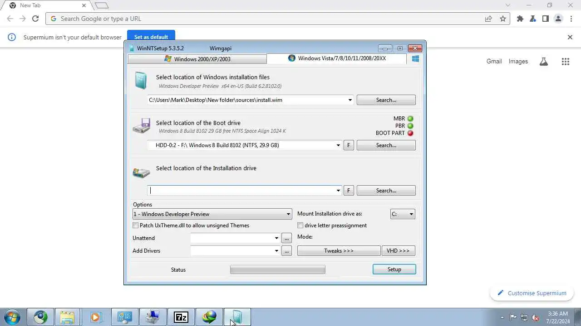This screenshot has height=326, width=581.
Task: Click the share icon in the address bar
Action: [488, 19]
